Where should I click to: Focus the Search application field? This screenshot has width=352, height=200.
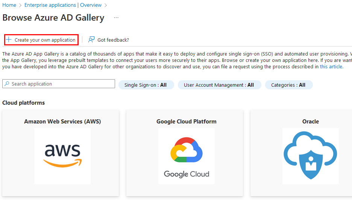[59, 84]
